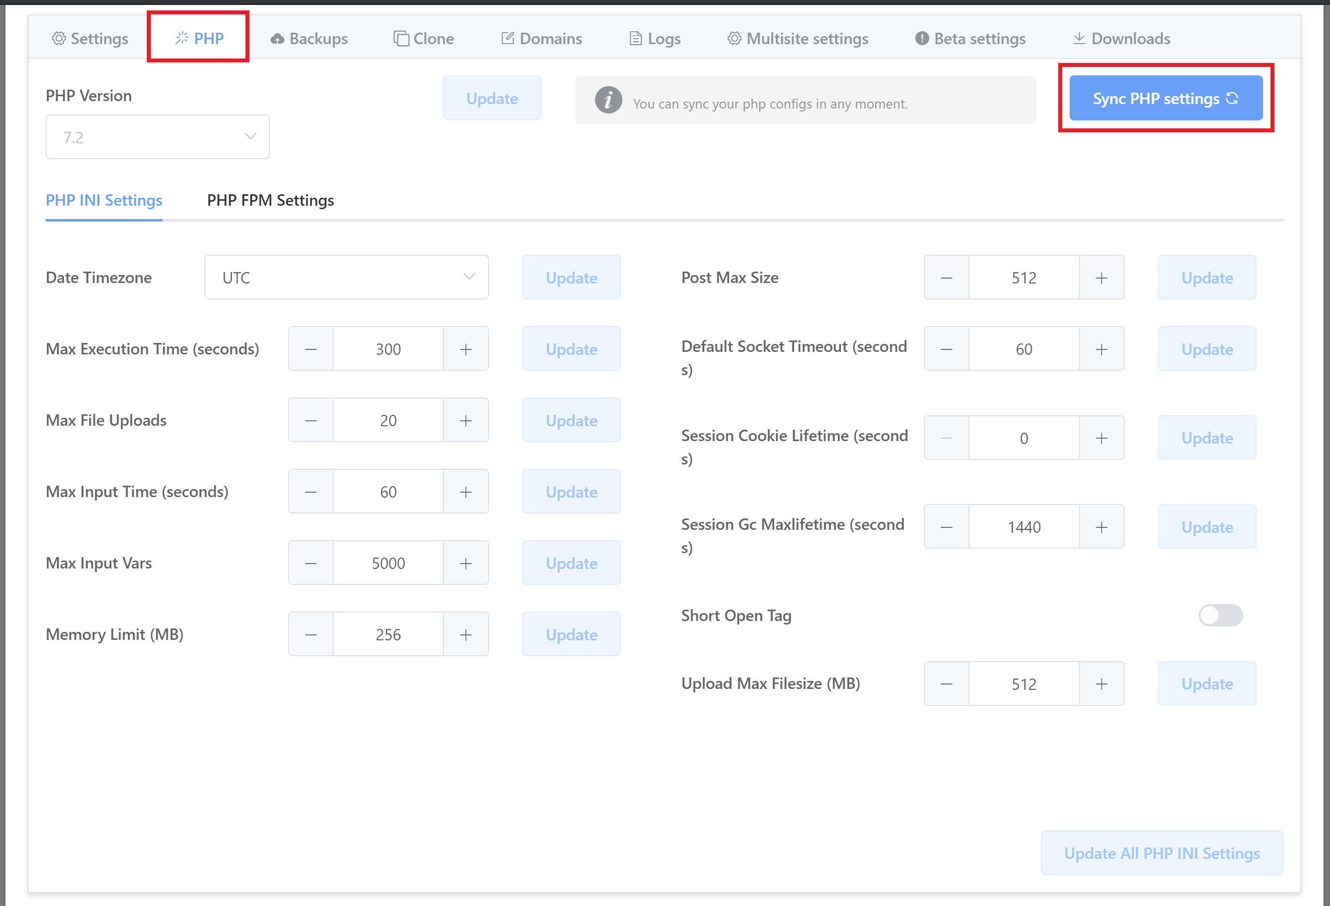This screenshot has height=906, width=1330.
Task: Toggle the Short Open Tag switch
Action: [1221, 616]
